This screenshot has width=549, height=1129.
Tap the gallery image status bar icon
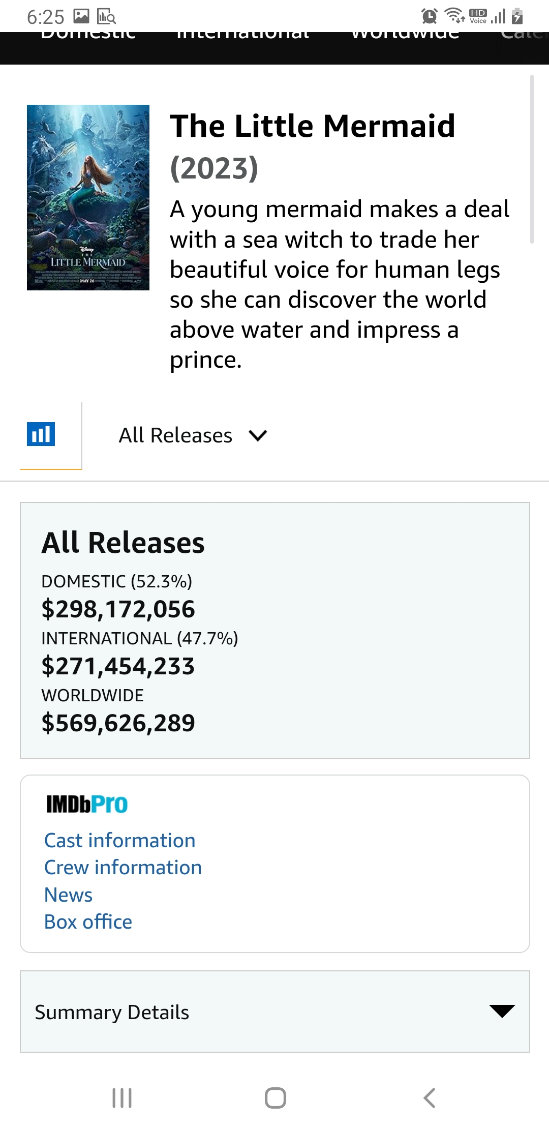[81, 16]
